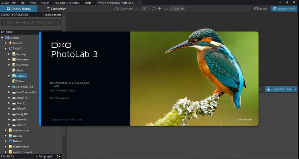Select Felix (G:) drive
This screenshot has height=159, width=299.
coord(19,109)
